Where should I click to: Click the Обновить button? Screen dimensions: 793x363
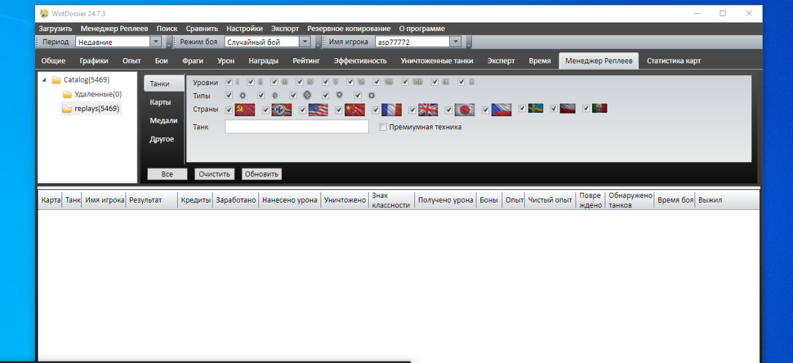(x=262, y=174)
